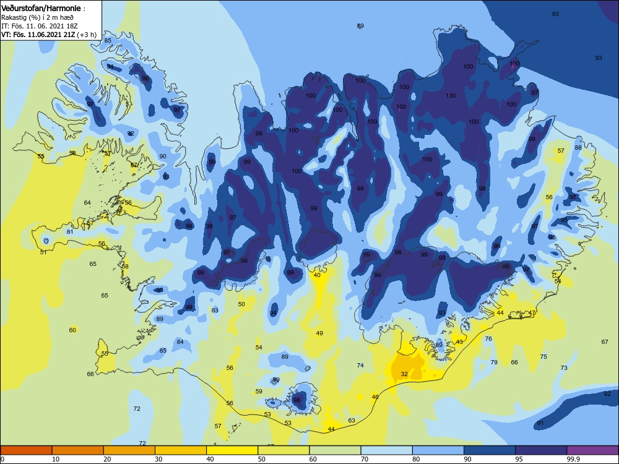Pick the pale yellow 50–60 legend swatch
The height and width of the screenshot is (464, 619).
(x=284, y=450)
